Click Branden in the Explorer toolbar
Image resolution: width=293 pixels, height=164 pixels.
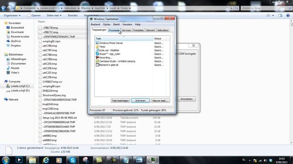(73, 15)
